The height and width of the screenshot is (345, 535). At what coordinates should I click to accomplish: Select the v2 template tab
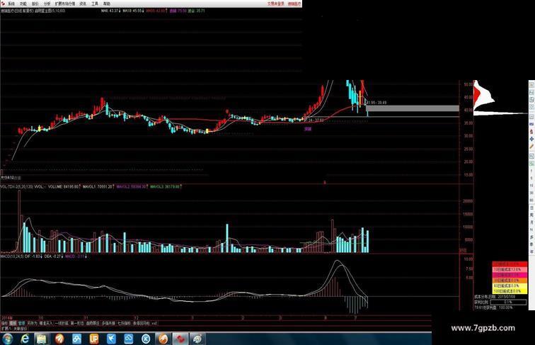(154, 323)
